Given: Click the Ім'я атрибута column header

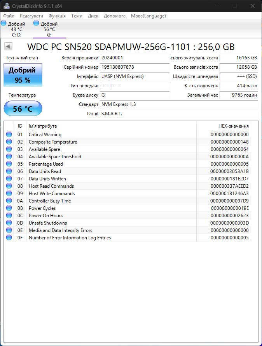Looking at the screenshot, I should (x=111, y=126).
